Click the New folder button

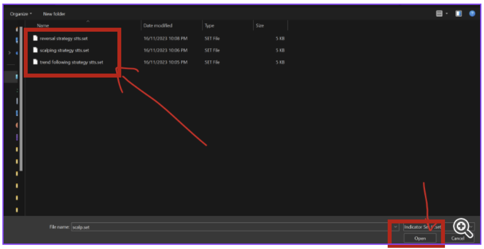pos(54,14)
